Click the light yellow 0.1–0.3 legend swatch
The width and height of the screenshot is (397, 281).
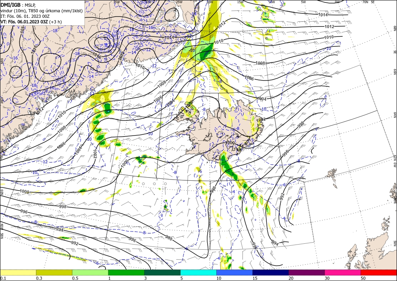18,272
